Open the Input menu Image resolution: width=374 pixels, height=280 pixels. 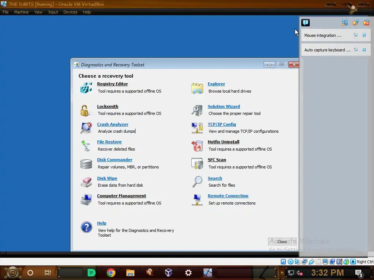(x=53, y=12)
